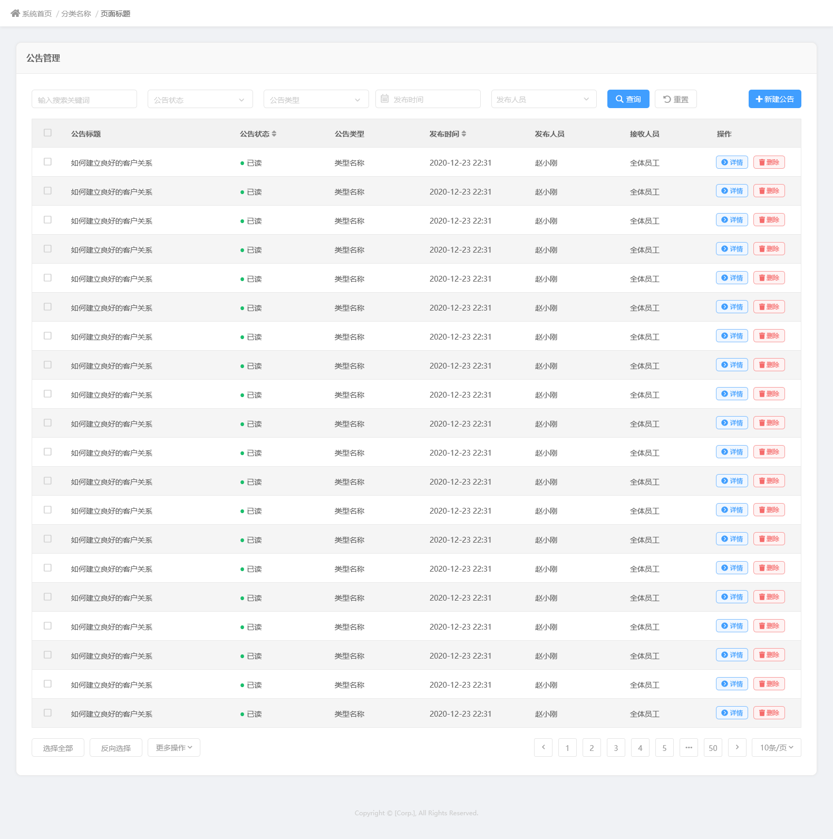
Task: Go to page 5
Action: coord(665,748)
